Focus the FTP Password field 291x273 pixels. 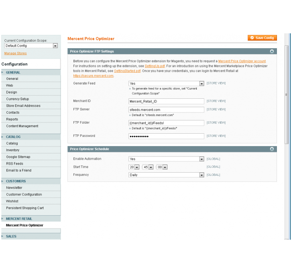(x=166, y=136)
